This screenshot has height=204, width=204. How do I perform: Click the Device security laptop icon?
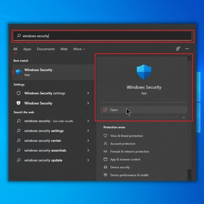click(x=105, y=167)
